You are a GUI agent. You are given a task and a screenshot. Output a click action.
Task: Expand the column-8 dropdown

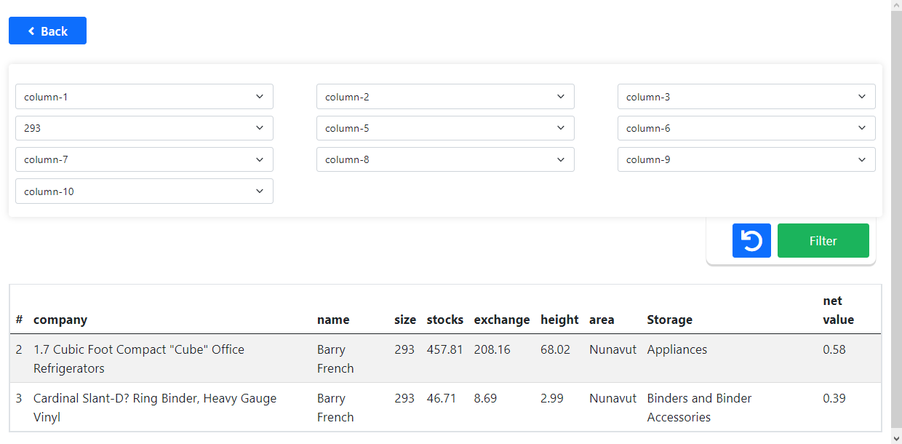444,159
